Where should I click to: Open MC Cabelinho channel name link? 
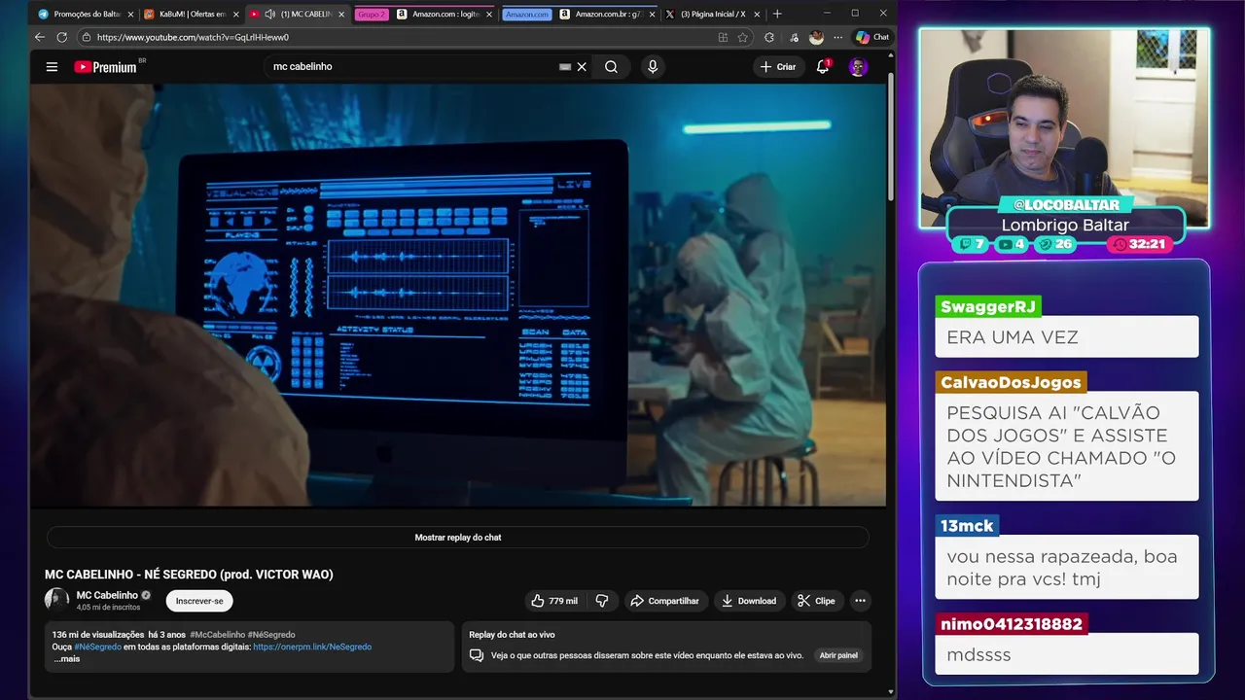[x=107, y=595]
